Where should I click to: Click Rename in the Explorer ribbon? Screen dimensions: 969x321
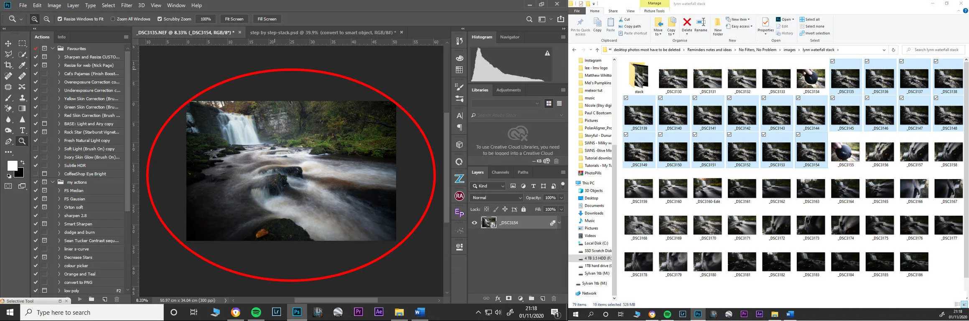(701, 25)
